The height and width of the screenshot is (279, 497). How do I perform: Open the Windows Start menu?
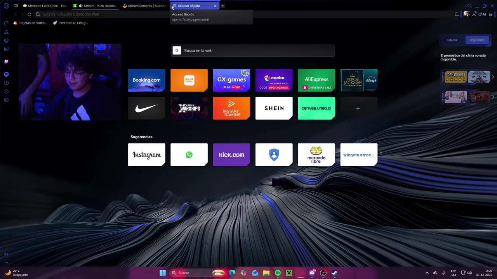[163, 273]
